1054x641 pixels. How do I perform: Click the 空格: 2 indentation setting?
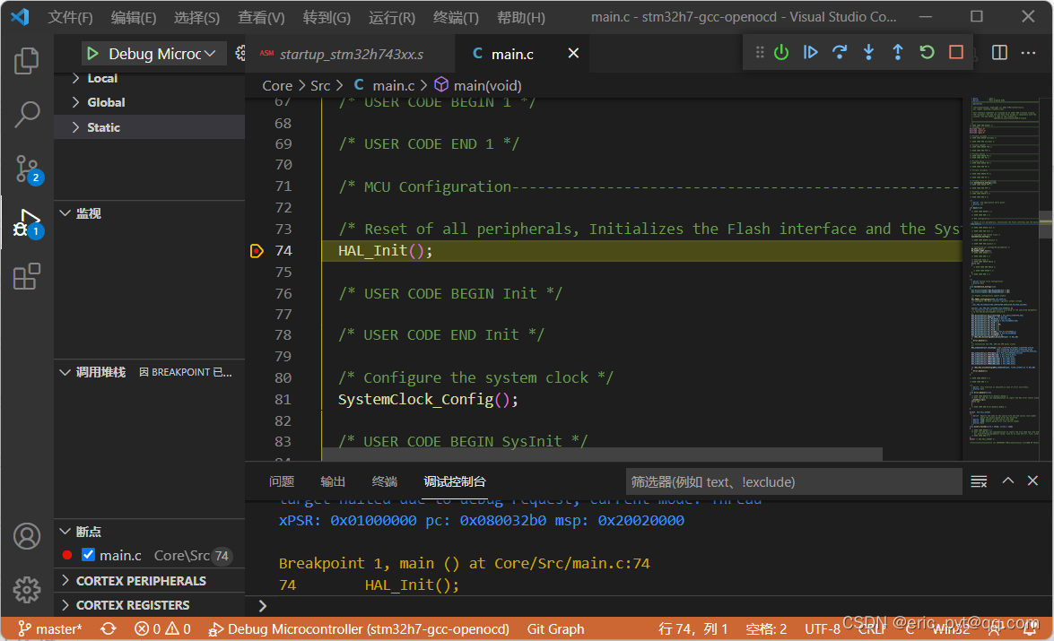766,629
